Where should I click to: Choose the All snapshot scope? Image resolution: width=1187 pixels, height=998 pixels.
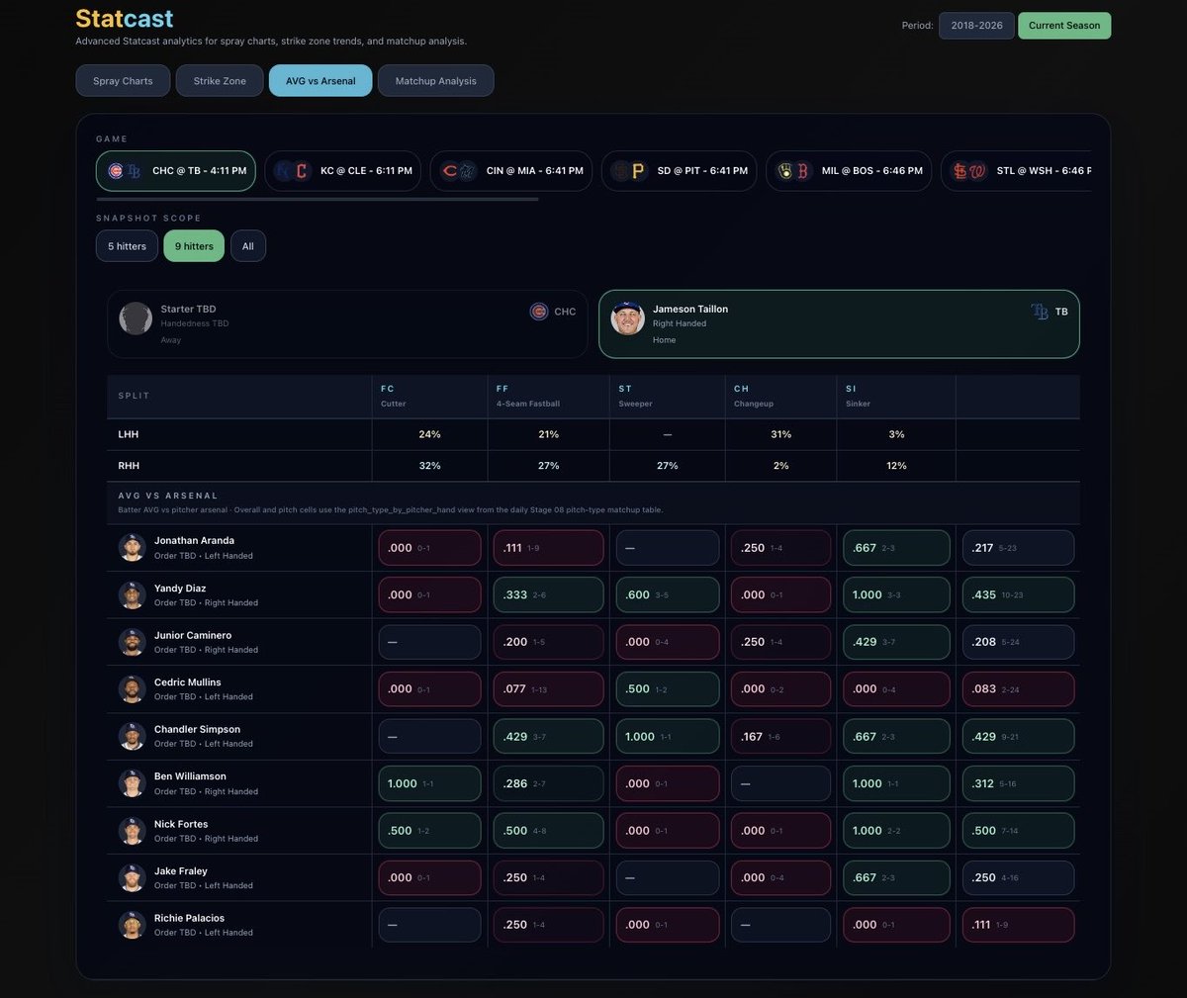248,246
